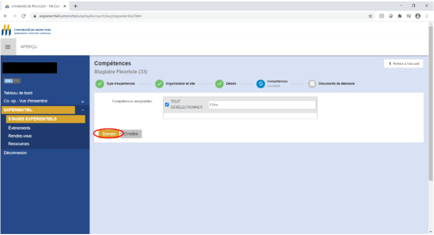This screenshot has height=235, width=434.
Task: Click the Organisation et site step checkmark
Action: point(159,84)
